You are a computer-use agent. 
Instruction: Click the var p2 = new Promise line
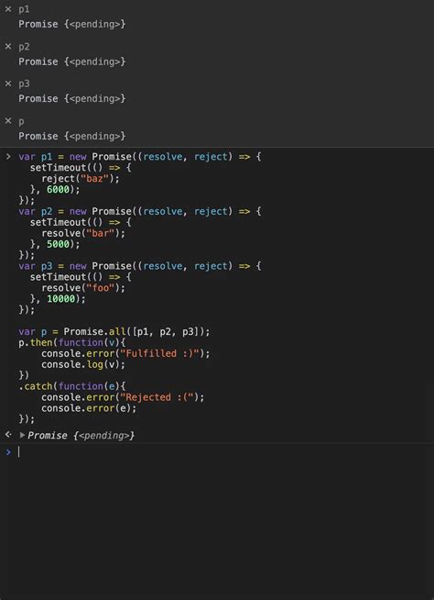click(x=140, y=212)
